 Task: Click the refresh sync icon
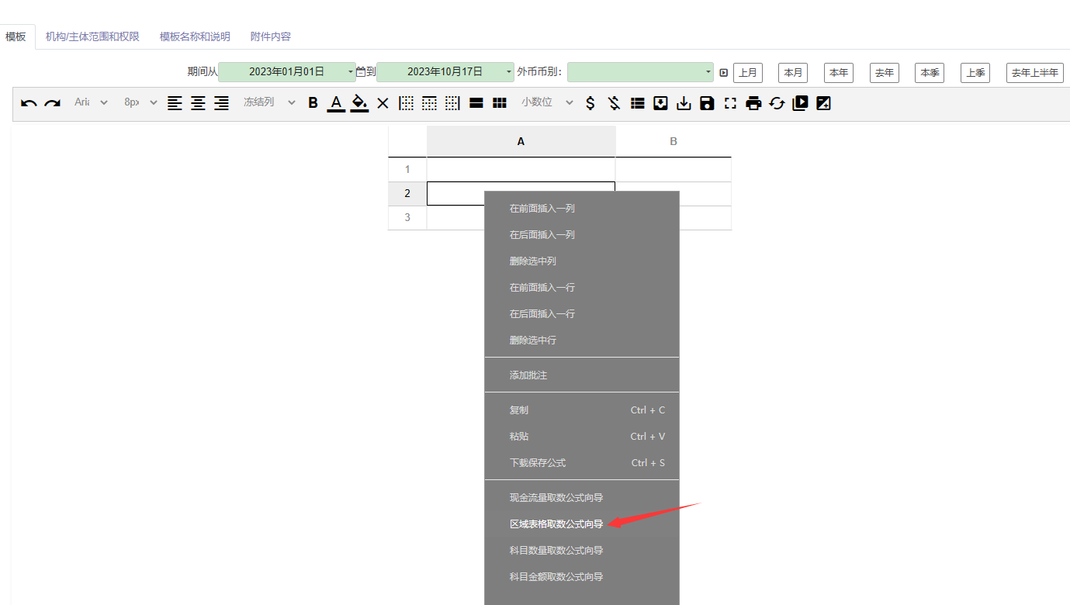[x=777, y=103]
